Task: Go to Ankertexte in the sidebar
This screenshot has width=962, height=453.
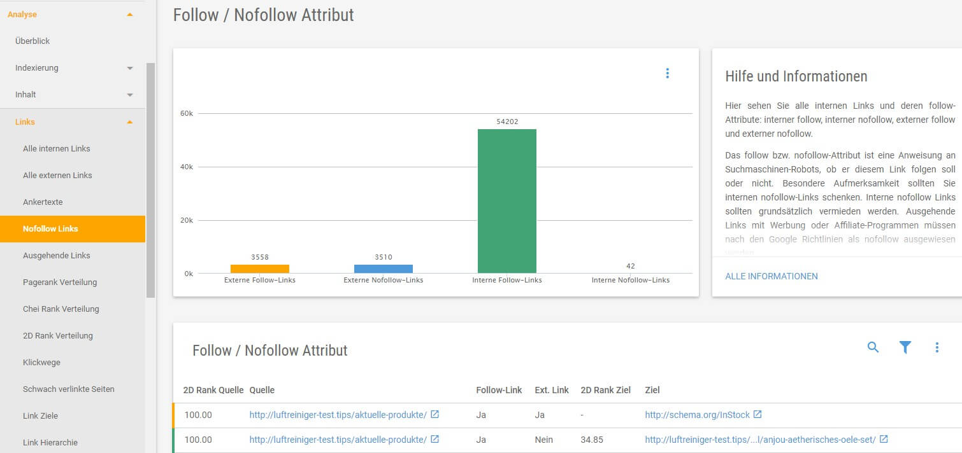Action: (x=43, y=202)
